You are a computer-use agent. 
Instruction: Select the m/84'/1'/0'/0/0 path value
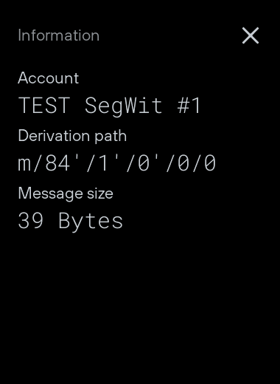(117, 163)
